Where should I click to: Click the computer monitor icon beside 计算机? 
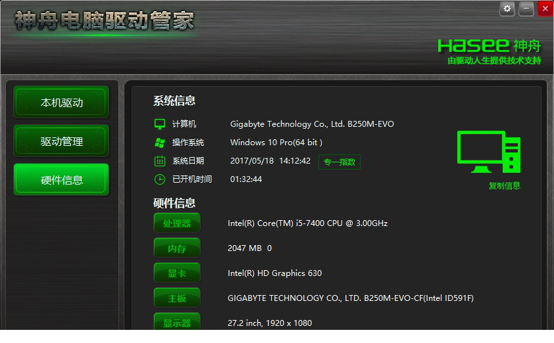click(160, 124)
